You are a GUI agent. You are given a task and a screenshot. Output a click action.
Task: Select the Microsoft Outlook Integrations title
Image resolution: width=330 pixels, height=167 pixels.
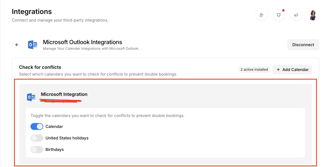click(82, 42)
